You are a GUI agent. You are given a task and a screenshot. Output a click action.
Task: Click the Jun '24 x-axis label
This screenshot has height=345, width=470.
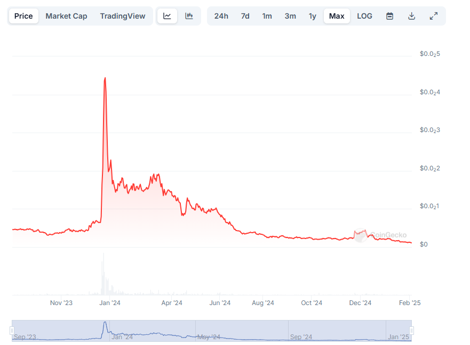coord(220,303)
